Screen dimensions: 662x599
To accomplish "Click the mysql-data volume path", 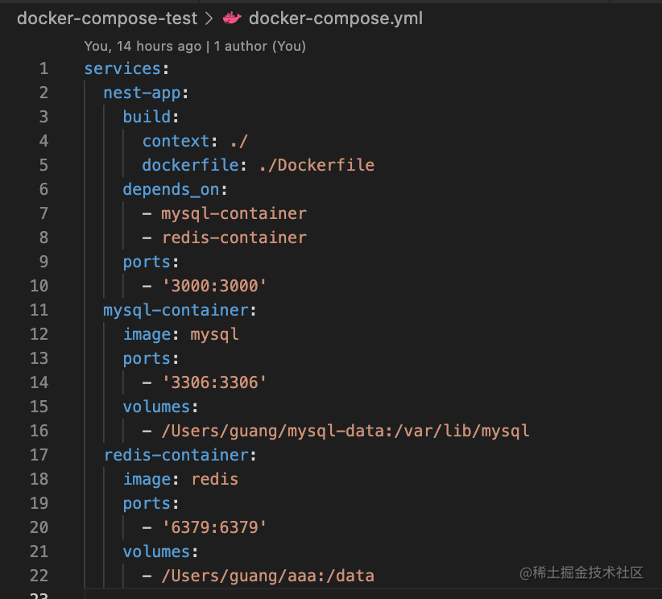I will (345, 431).
